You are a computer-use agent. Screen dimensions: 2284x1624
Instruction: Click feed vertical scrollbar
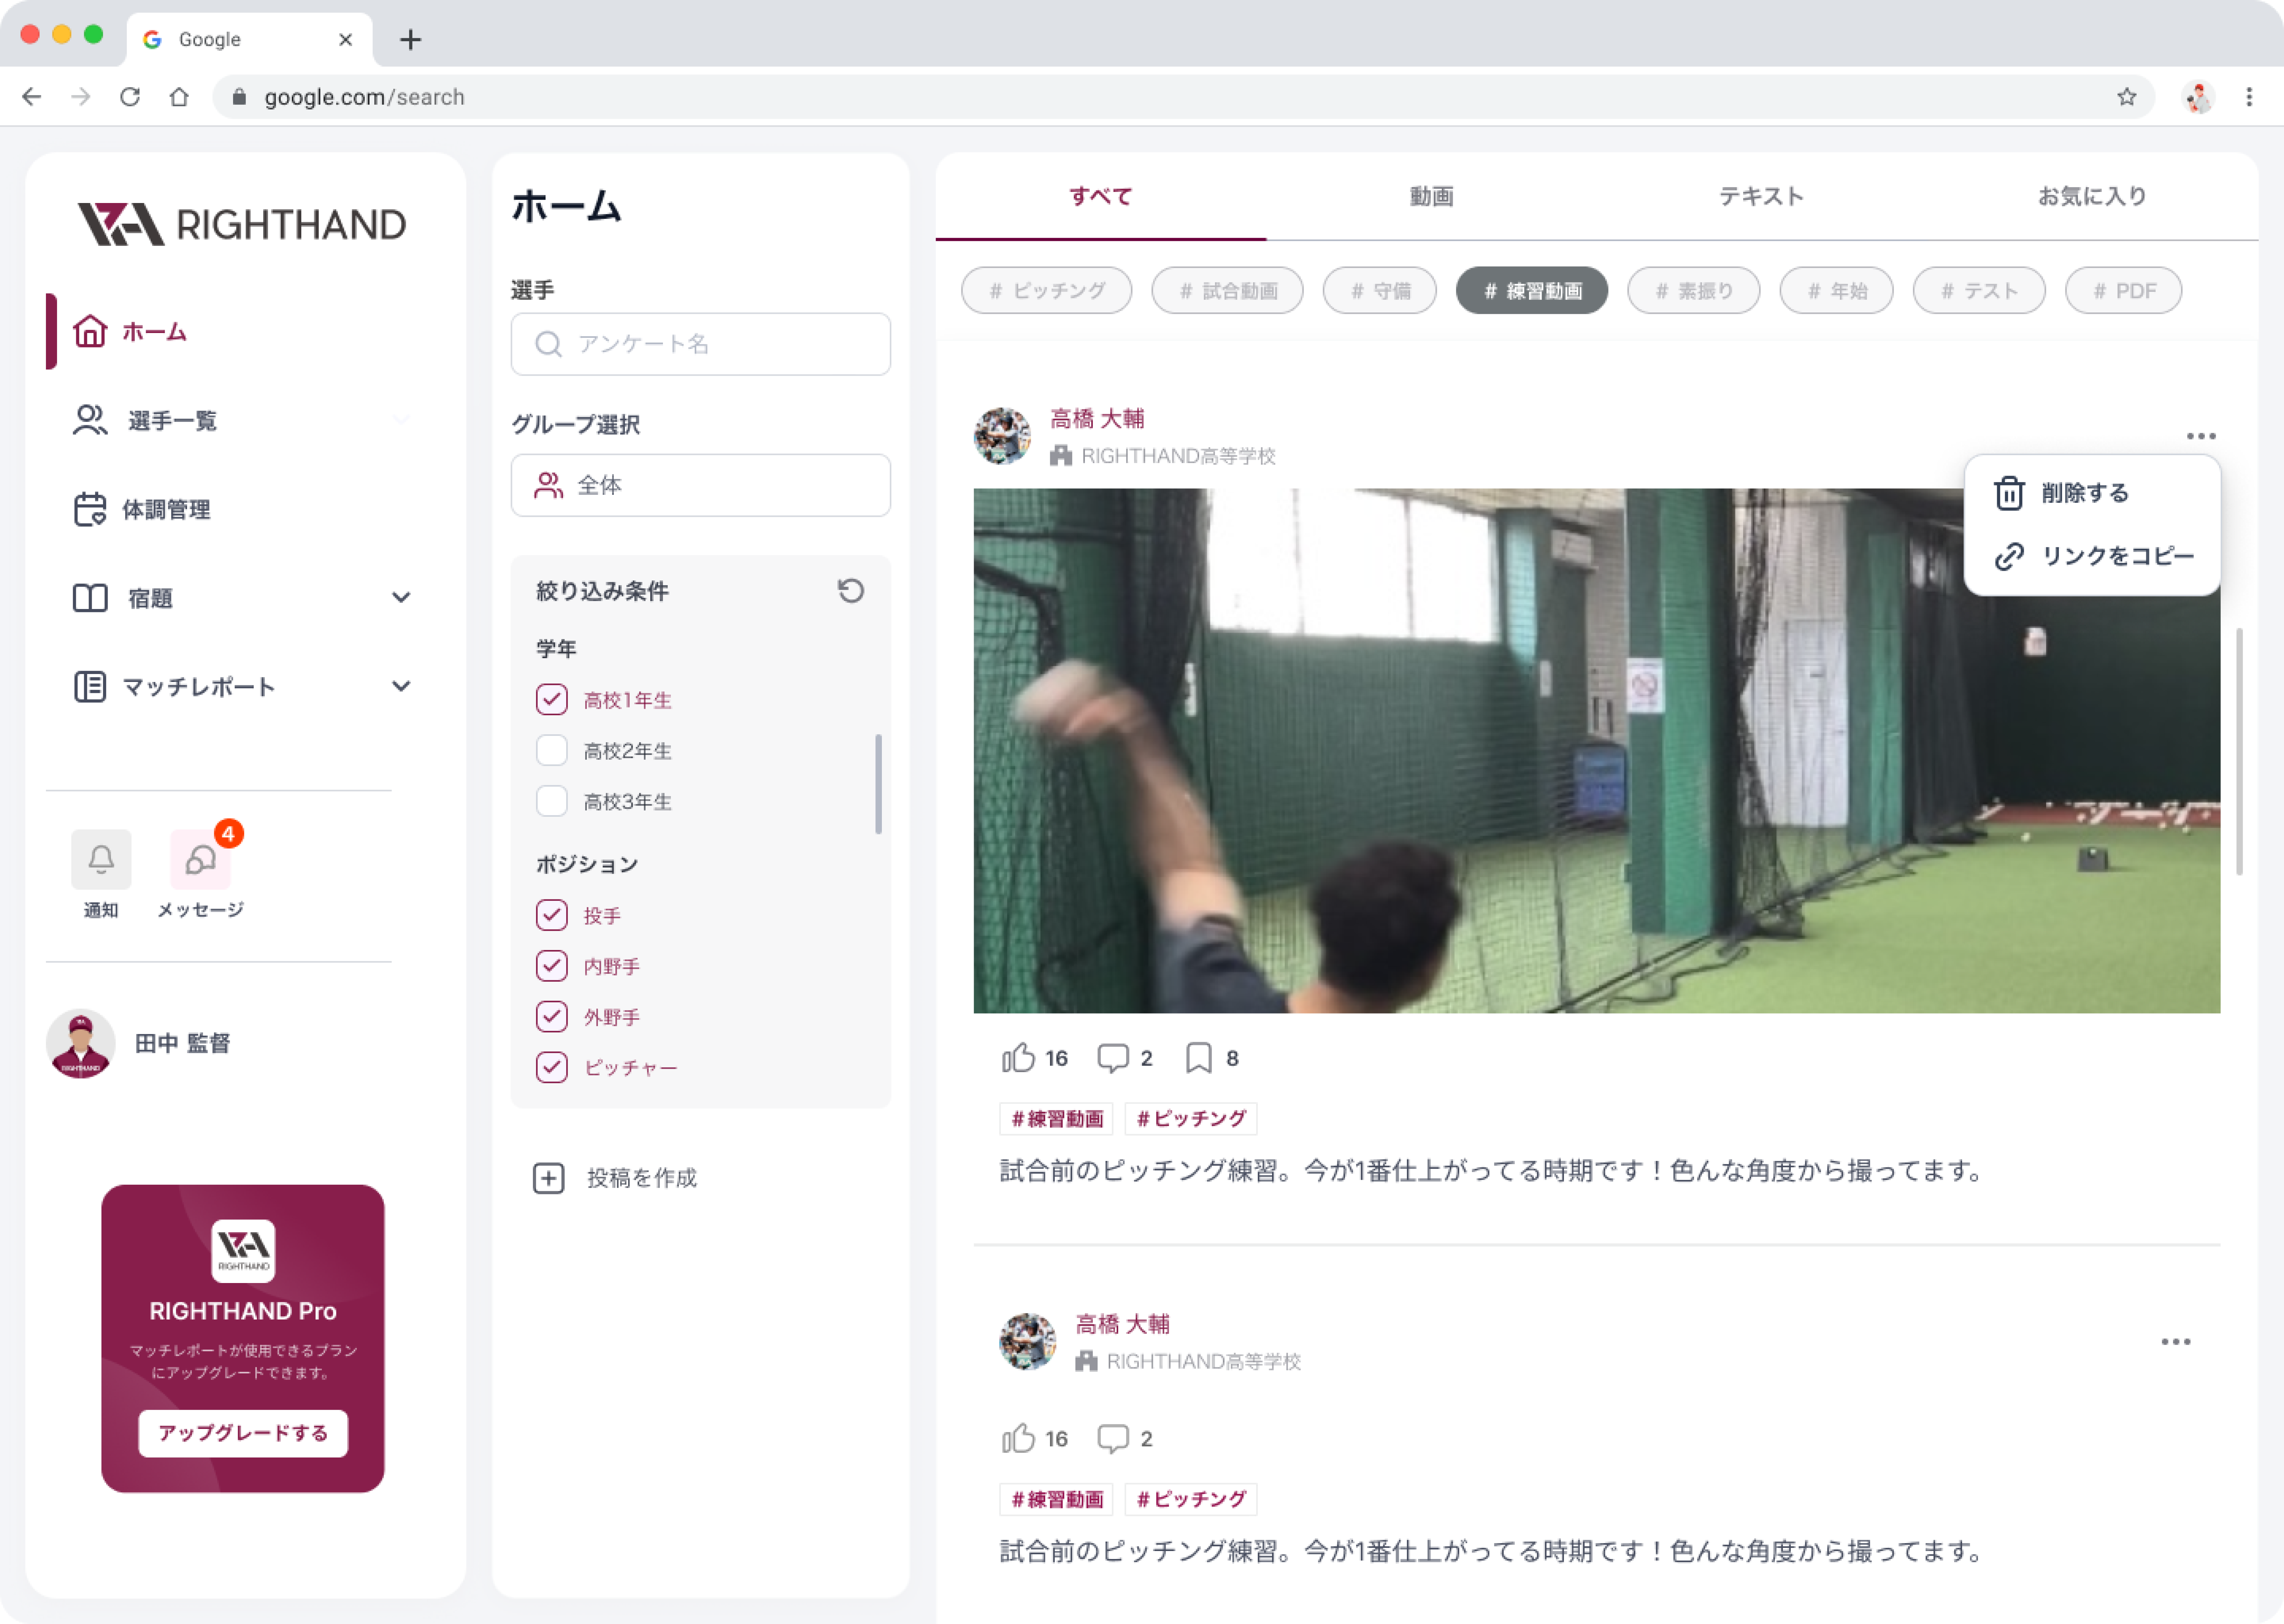pos(2239,752)
